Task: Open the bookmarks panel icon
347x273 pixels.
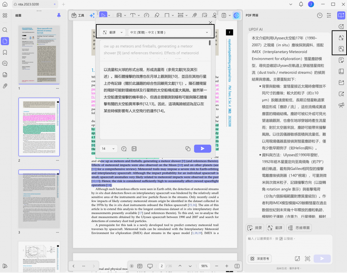Action: tap(5, 52)
